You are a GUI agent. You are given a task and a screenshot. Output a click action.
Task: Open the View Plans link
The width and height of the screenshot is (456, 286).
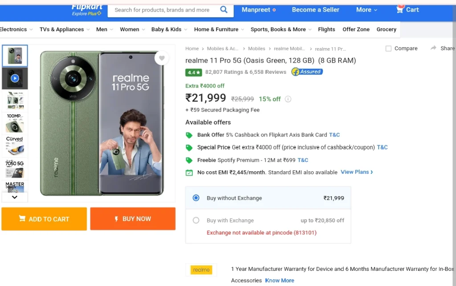coord(357,172)
